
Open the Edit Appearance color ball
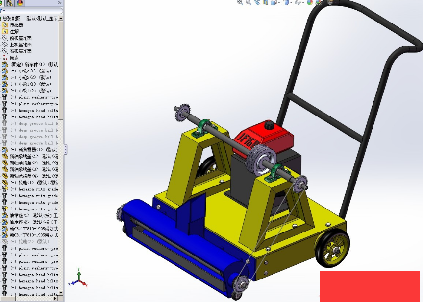tap(310, 3)
